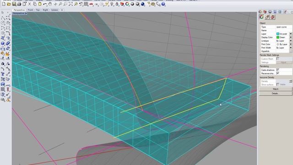
Task: Open the color wheel icon in the top toolbar
Action: coord(127,4)
